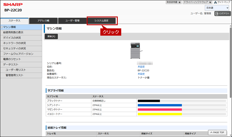This screenshot has height=137, width=232.
Task: Click the トレイ名 column header
Action: coord(52,134)
